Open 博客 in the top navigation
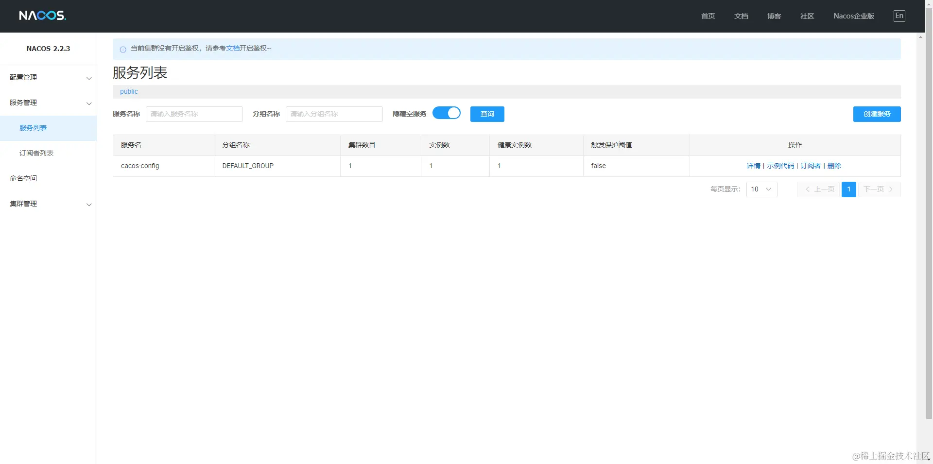 pyautogui.click(x=774, y=16)
